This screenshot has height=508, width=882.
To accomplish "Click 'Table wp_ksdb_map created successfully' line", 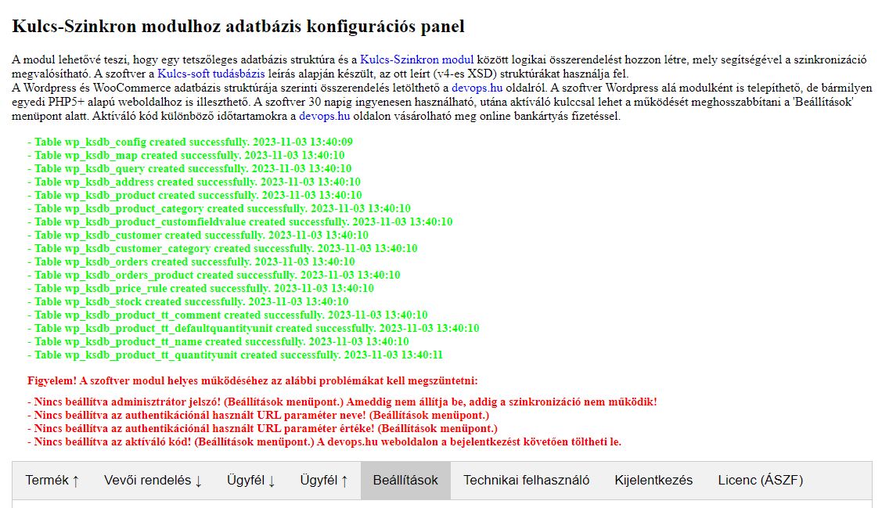I will (x=186, y=155).
